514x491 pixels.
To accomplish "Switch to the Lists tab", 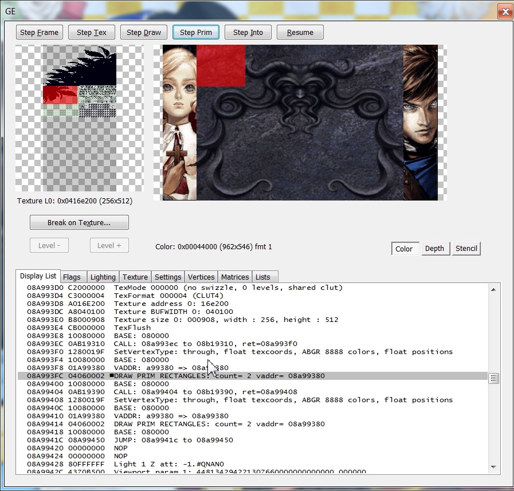I will pos(263,277).
